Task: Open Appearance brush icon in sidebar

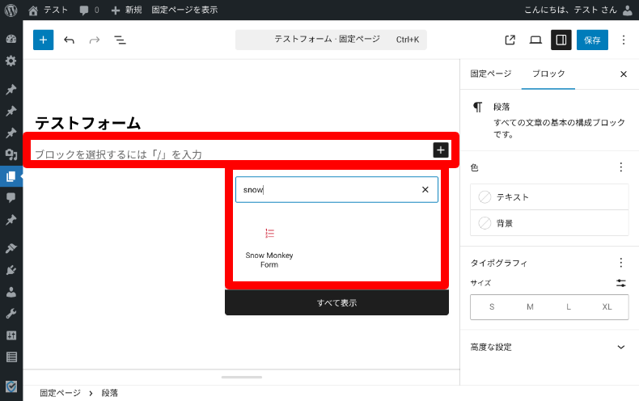Action: pos(11,247)
